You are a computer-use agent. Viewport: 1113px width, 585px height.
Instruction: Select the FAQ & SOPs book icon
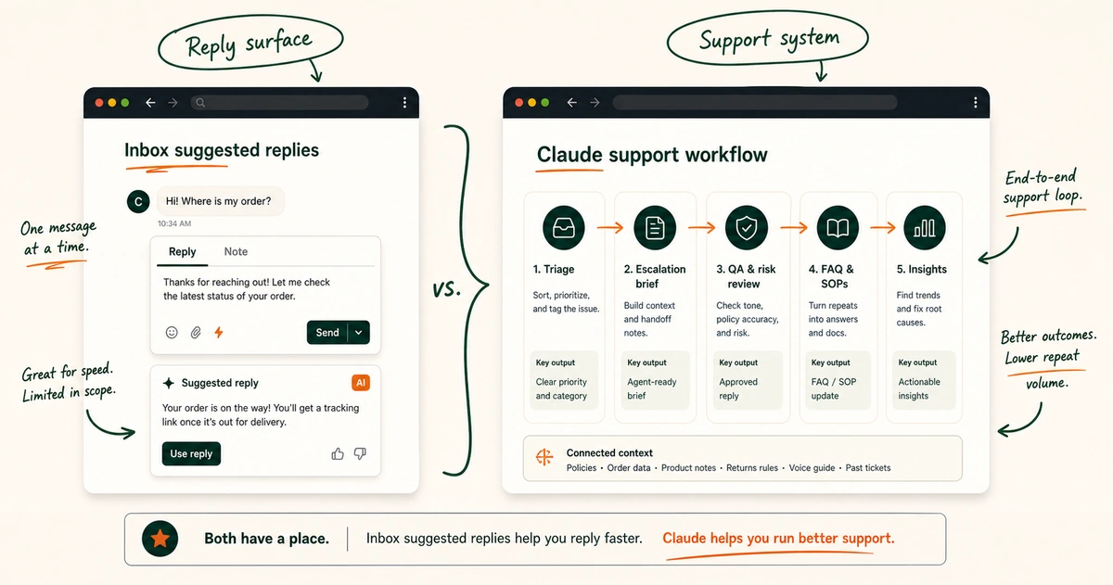pyautogui.click(x=838, y=227)
